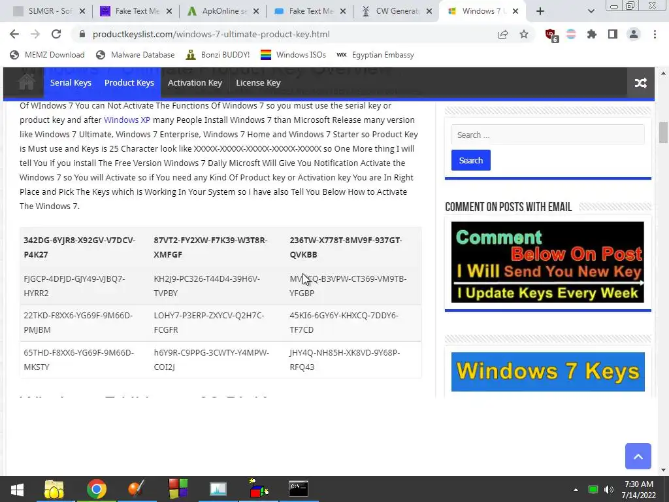Open the uBlock shield extension icon
This screenshot has height=502, width=669.
[551, 35]
